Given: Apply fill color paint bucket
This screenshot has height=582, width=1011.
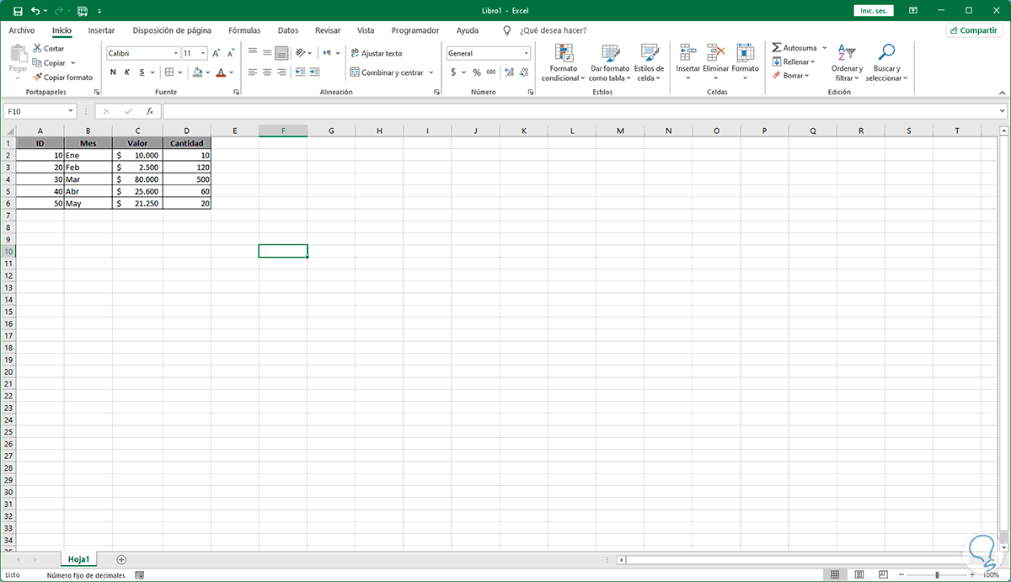Looking at the screenshot, I should coord(197,72).
